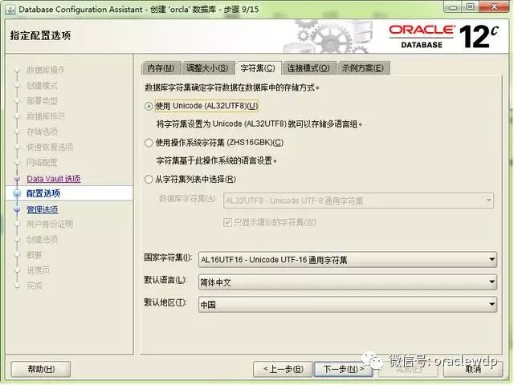The height and width of the screenshot is (385, 514).
Task: Click the 进度页 step
Action: point(38,270)
